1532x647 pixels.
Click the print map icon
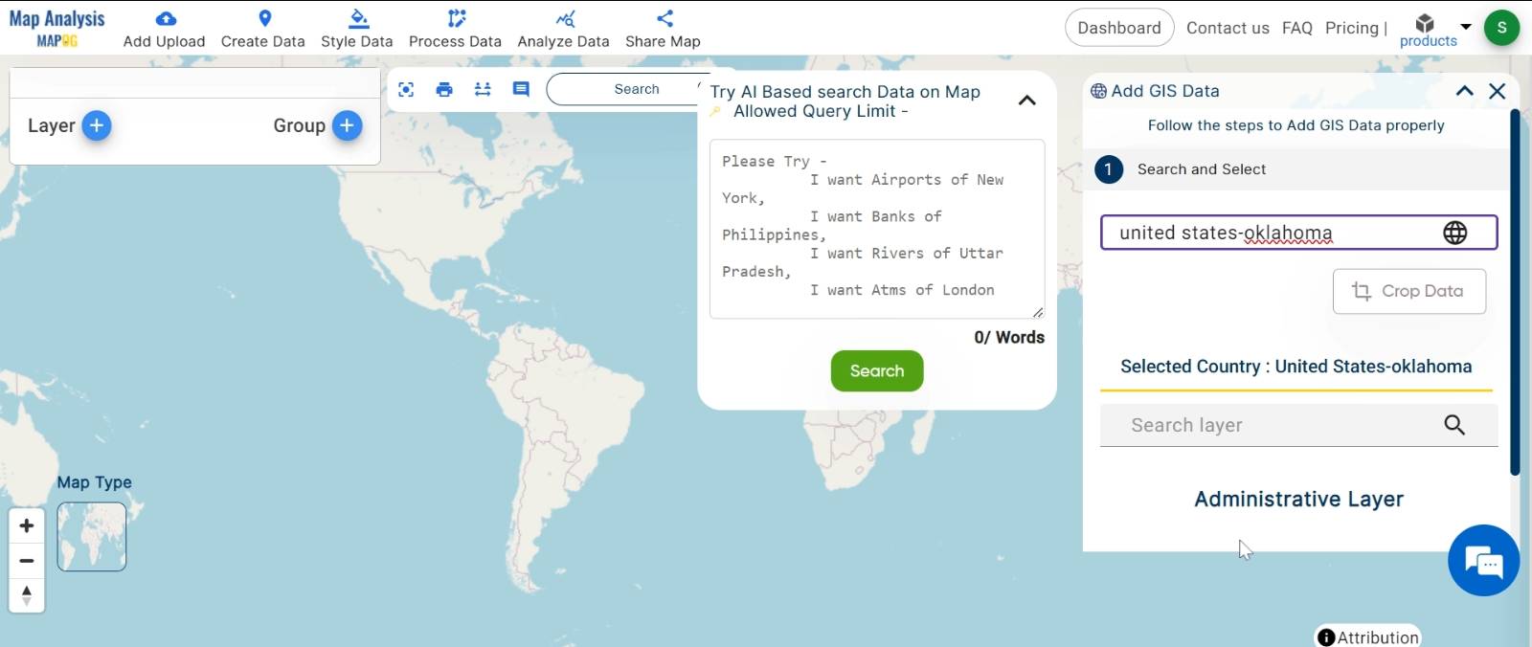(444, 89)
